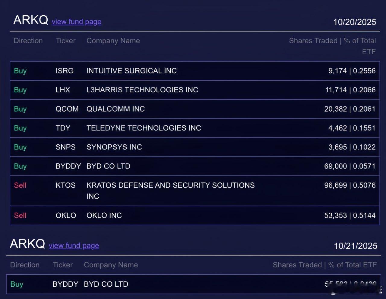The height and width of the screenshot is (299, 386).
Task: Click Buy in the 10/20/2025 BYDDY row
Action: tap(20, 166)
